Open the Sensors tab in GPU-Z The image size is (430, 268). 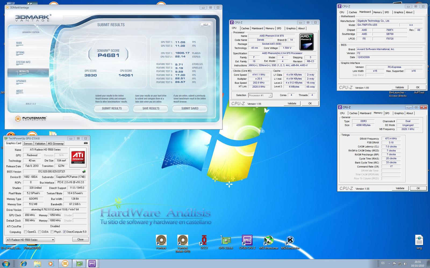coord(28,144)
